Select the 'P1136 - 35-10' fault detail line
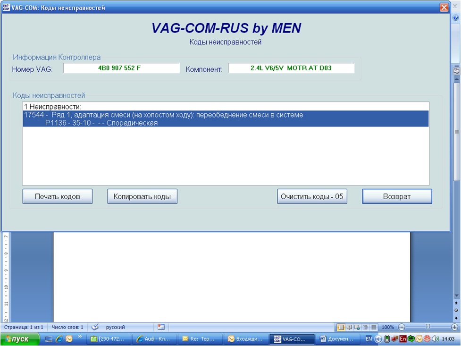The image size is (461, 346). (x=226, y=123)
